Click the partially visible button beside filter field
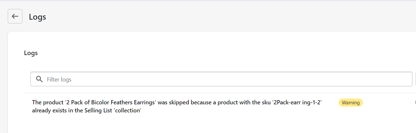 415,79
